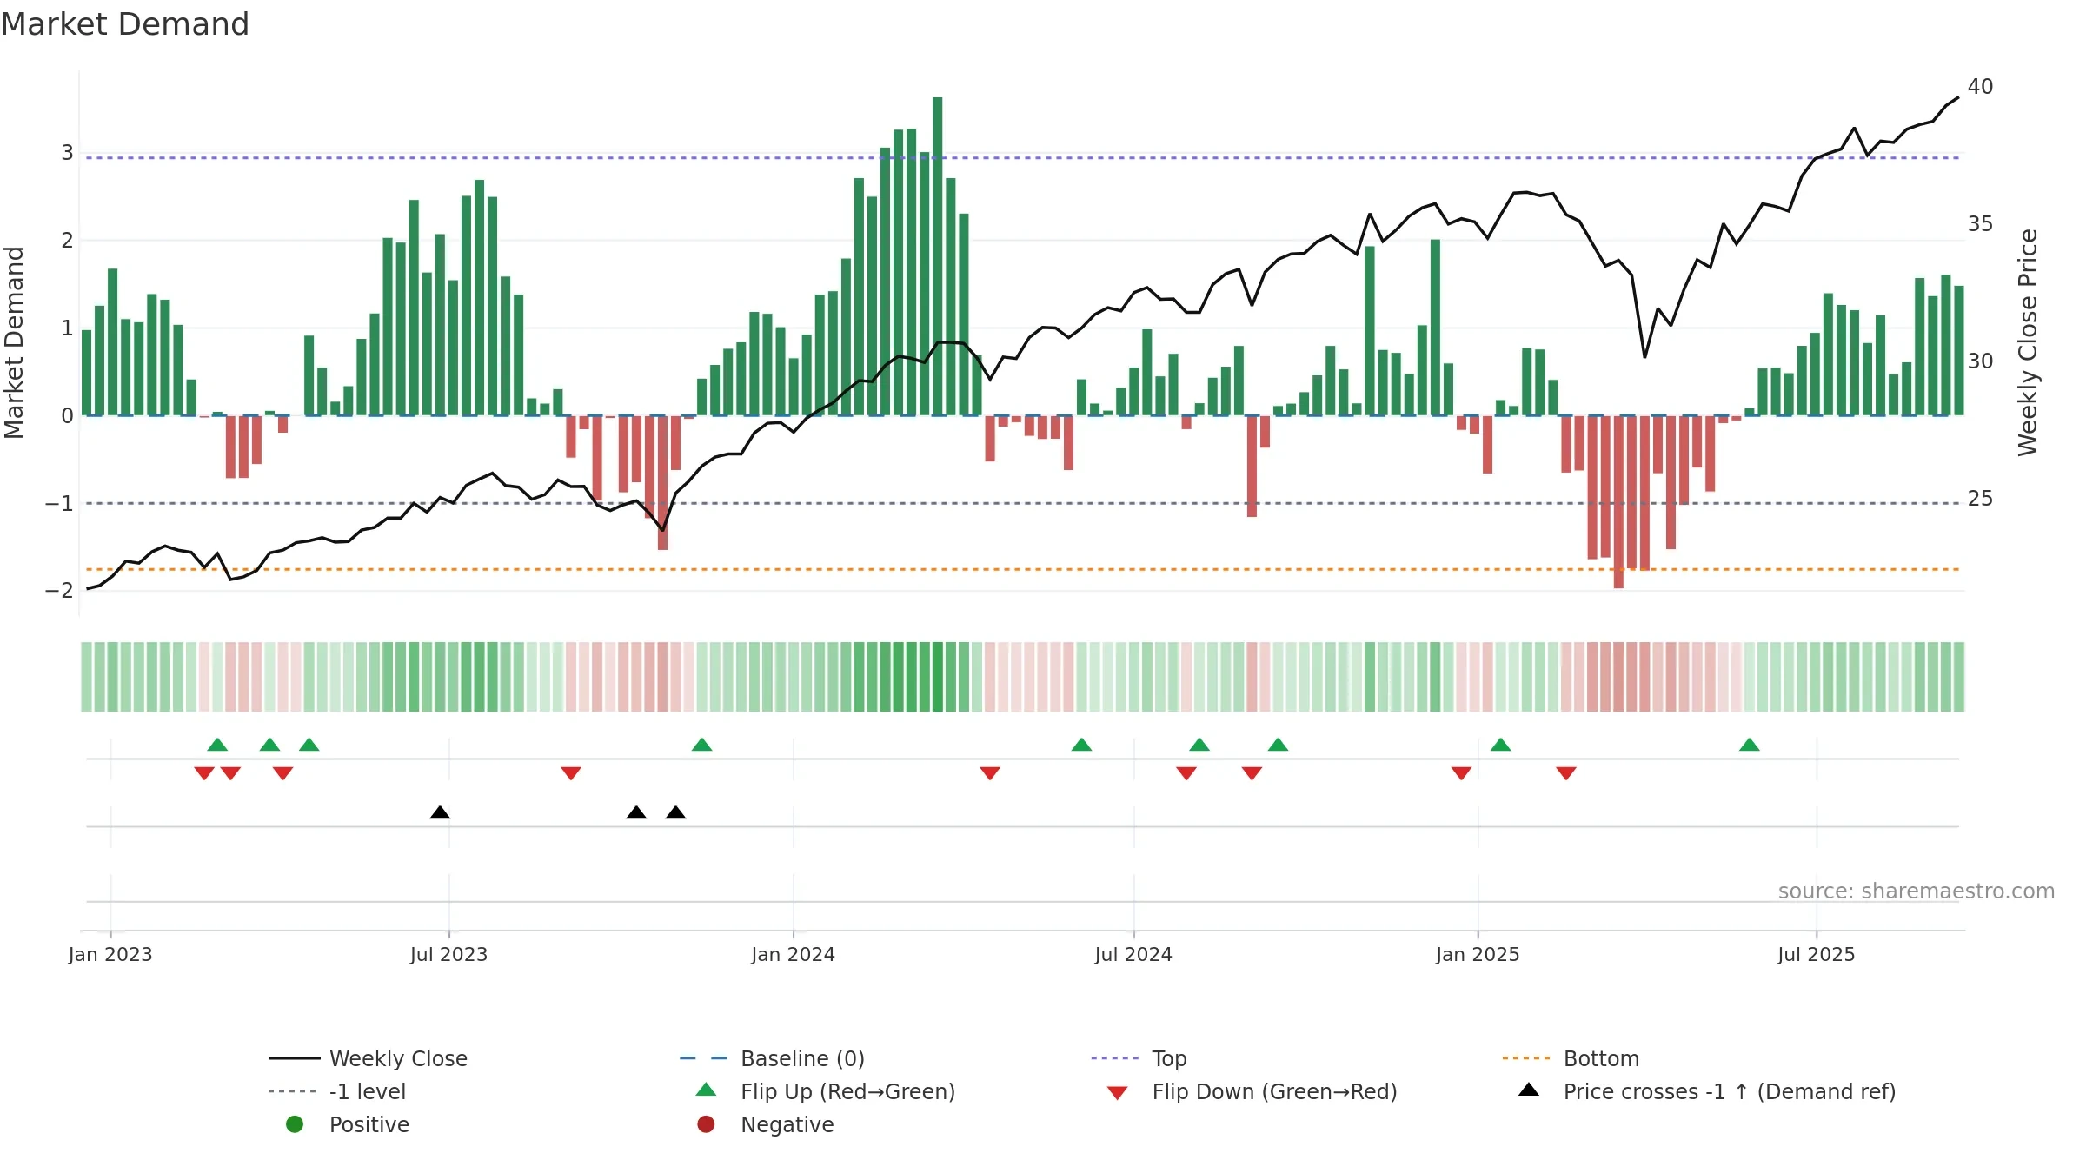Click the green Flip Up legend triangle
2086x1173 pixels.
[x=707, y=1090]
